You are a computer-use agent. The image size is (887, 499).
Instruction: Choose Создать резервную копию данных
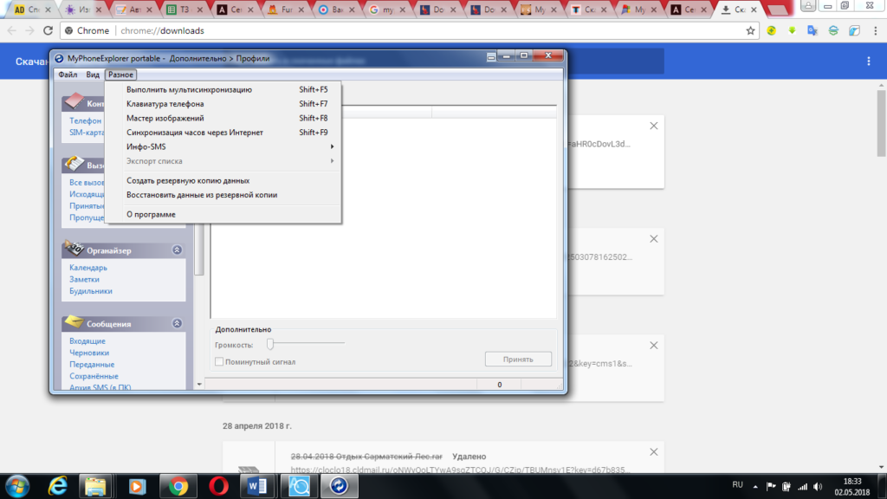[x=188, y=180]
